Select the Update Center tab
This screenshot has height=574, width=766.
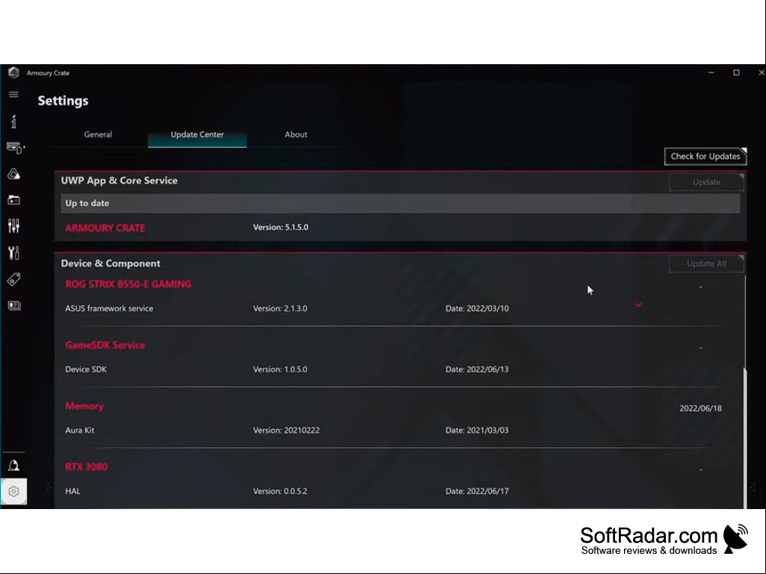click(197, 134)
